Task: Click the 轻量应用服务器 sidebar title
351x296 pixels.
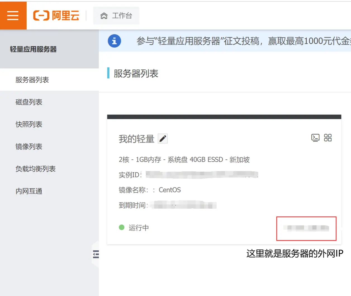Action: coord(33,49)
